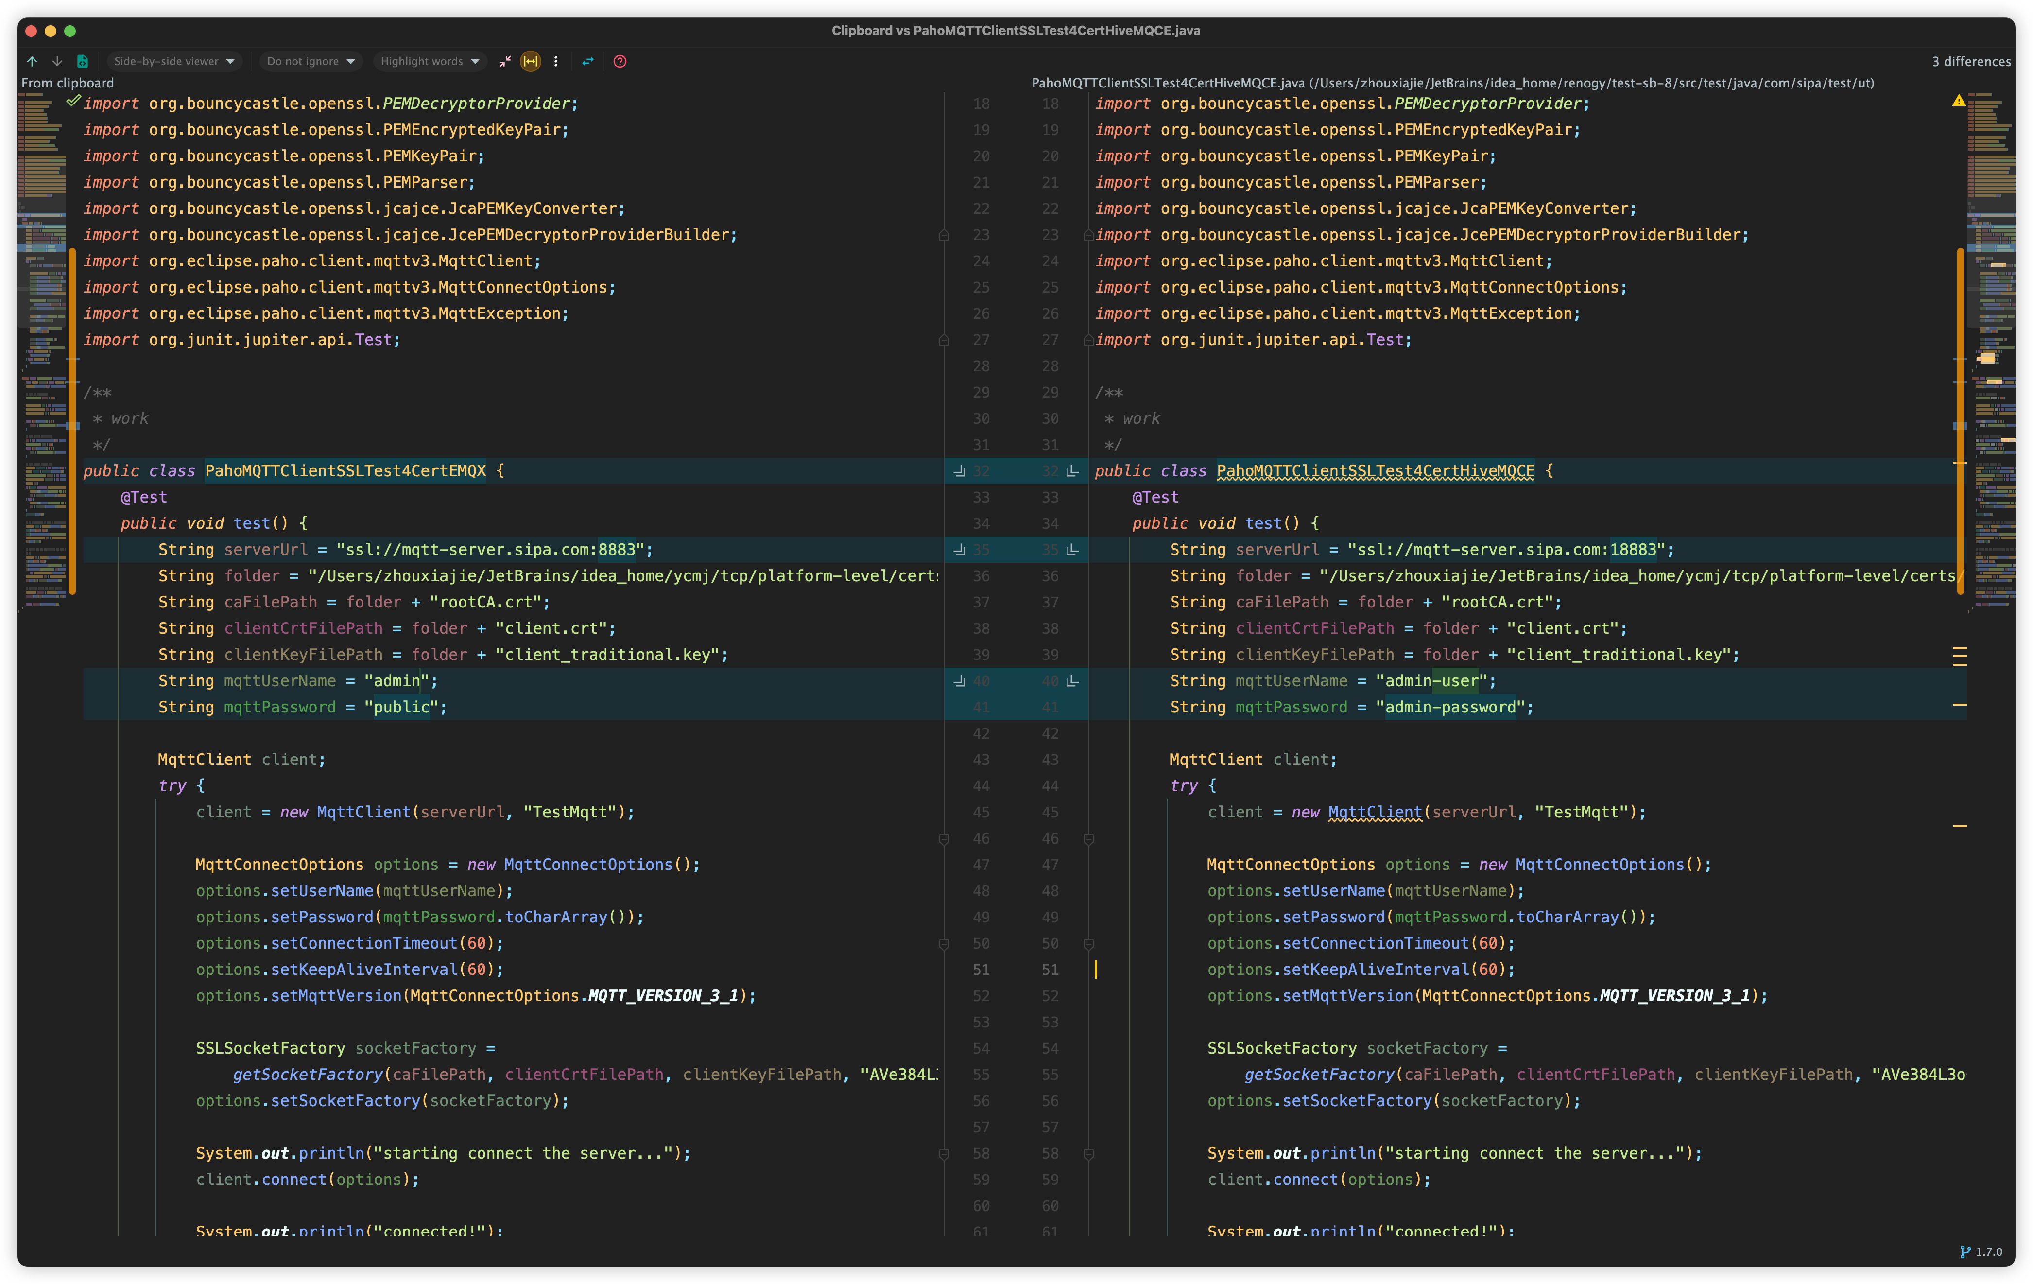The width and height of the screenshot is (2033, 1284).
Task: Click the yellow minimize window button
Action: point(51,31)
